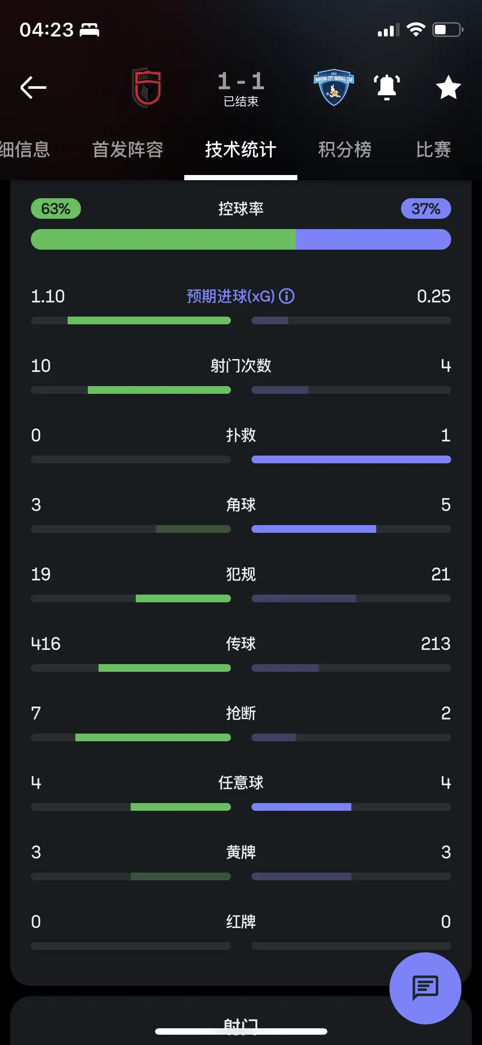Switch to the 首发阵容 tab
482x1045 pixels.
128,150
